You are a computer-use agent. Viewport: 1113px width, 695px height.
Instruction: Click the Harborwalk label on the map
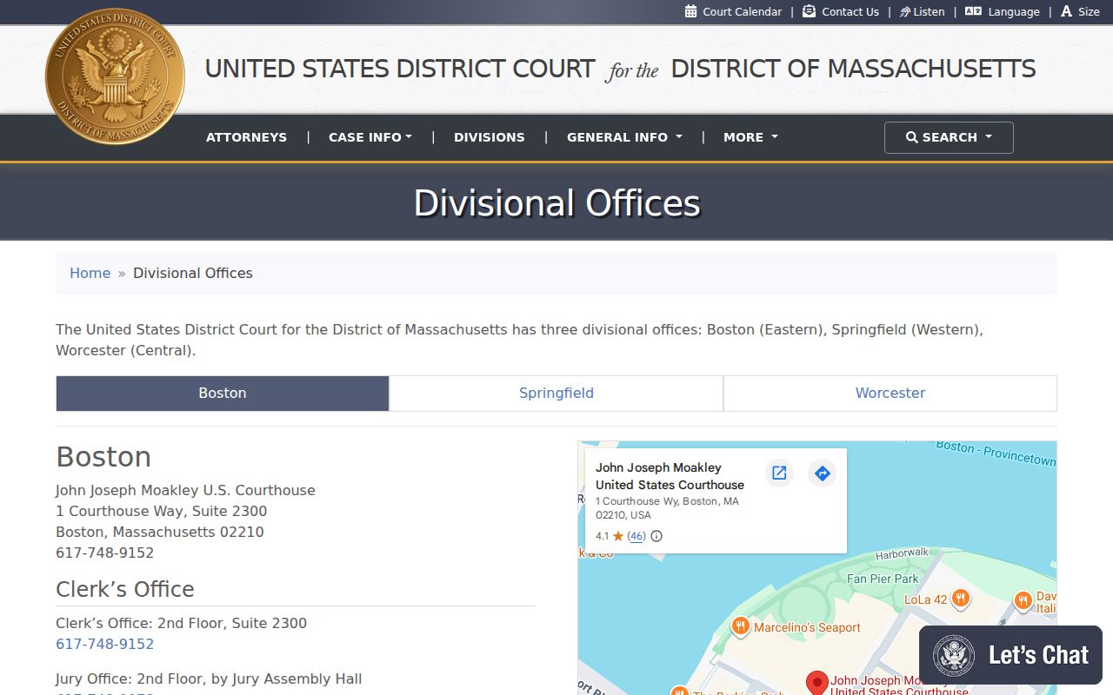[x=903, y=553]
